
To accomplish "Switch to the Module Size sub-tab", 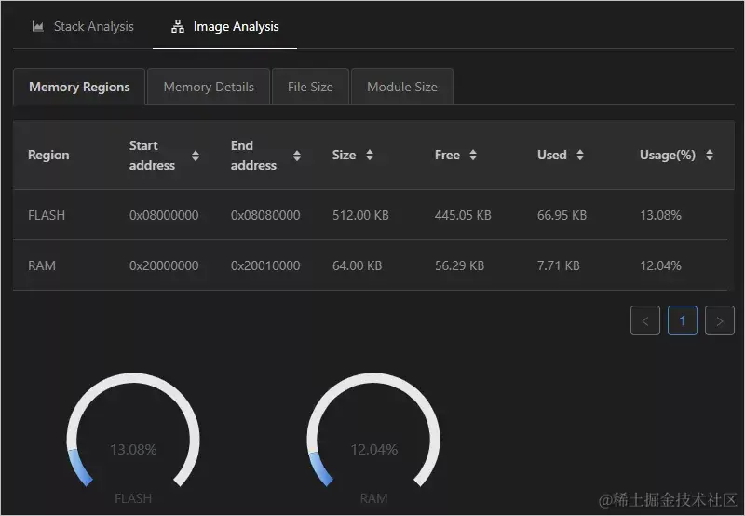I will [402, 87].
